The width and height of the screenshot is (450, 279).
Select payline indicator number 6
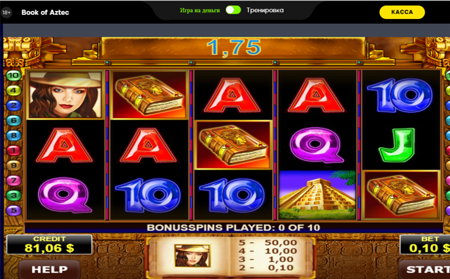point(13,120)
